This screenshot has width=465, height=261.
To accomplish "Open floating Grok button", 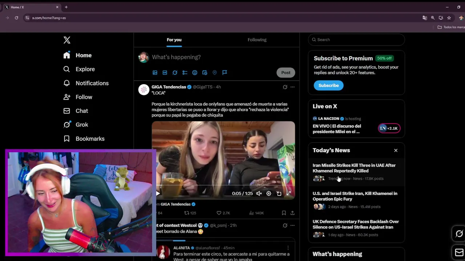I will coord(459,234).
